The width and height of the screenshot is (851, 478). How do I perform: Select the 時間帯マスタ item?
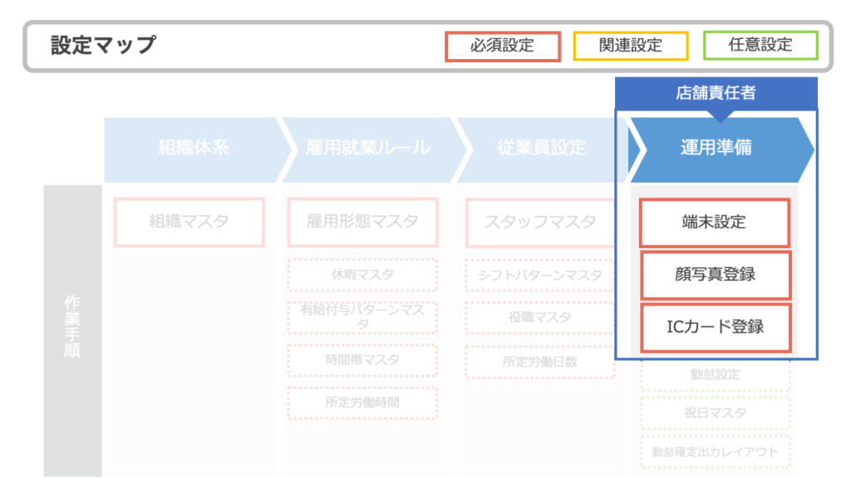pyautogui.click(x=362, y=360)
